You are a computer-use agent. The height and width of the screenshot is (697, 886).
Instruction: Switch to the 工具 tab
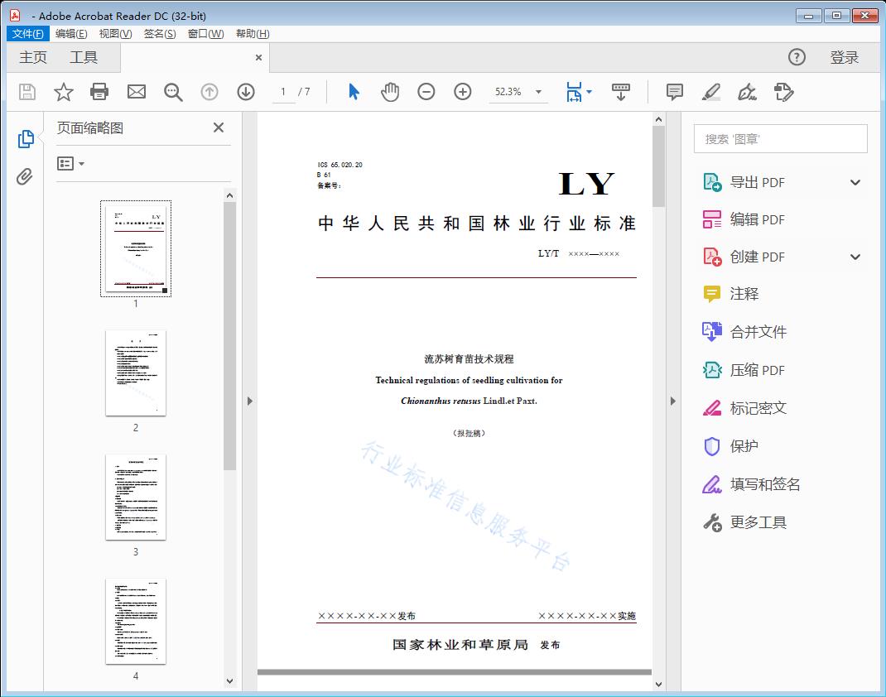point(84,57)
